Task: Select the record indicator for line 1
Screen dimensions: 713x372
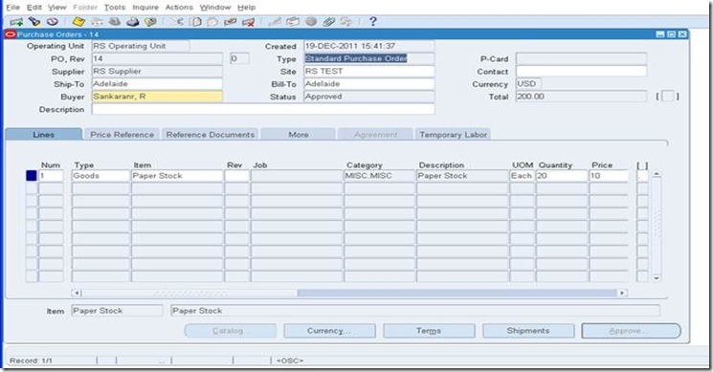Action: pos(31,176)
